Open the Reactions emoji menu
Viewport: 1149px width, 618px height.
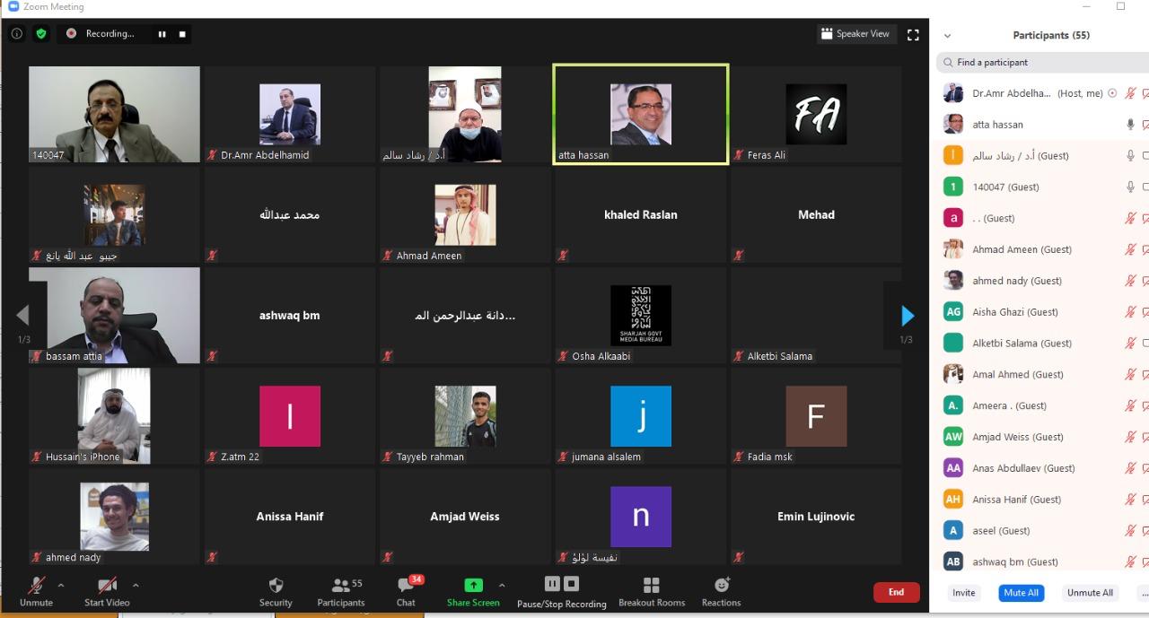[721, 586]
